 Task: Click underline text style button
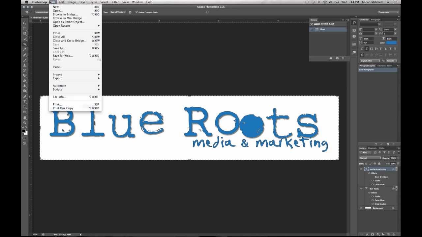click(390, 49)
